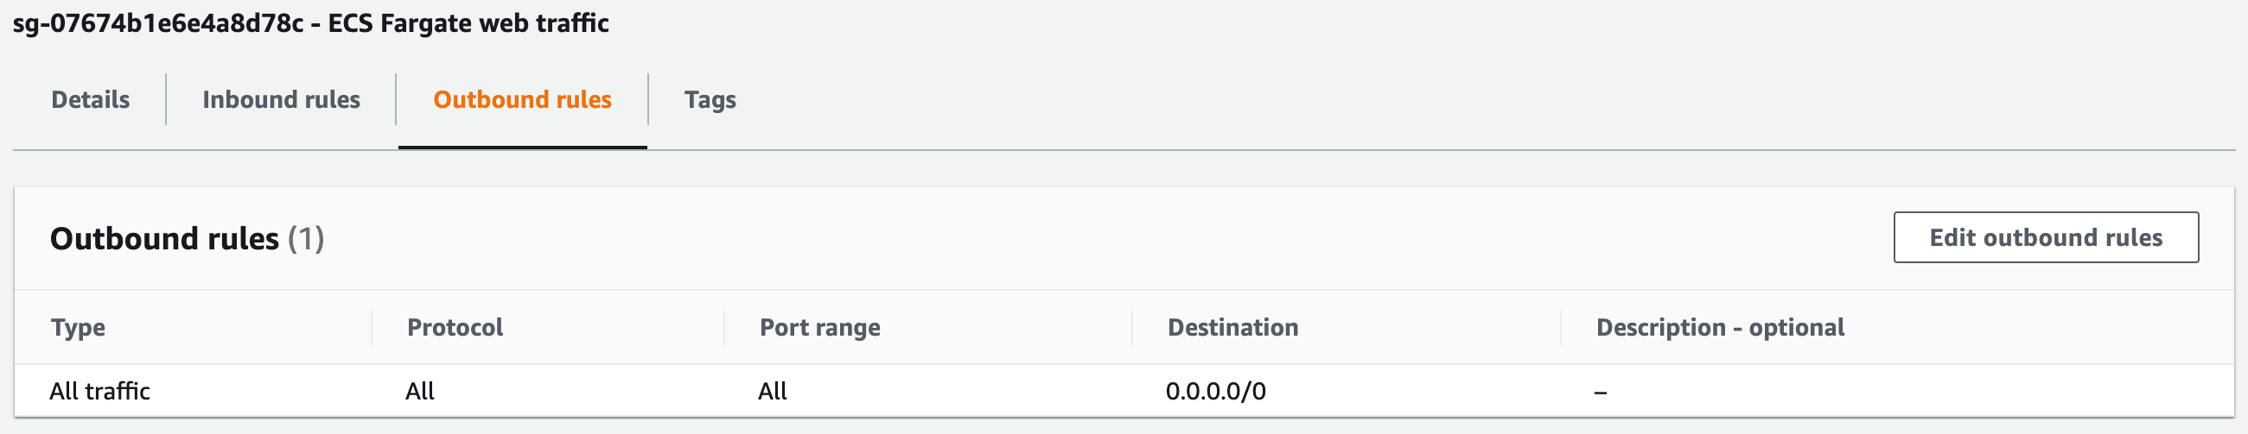Go to the Tags tab
The height and width of the screenshot is (434, 2248).
710,99
